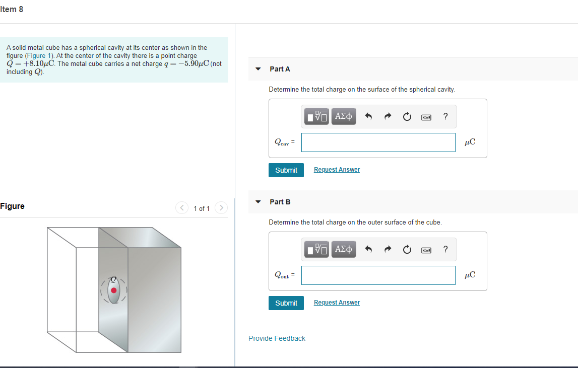Undo the last entry in Part A

click(368, 116)
